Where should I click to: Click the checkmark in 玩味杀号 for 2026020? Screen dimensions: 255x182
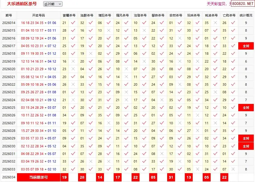point(198,69)
